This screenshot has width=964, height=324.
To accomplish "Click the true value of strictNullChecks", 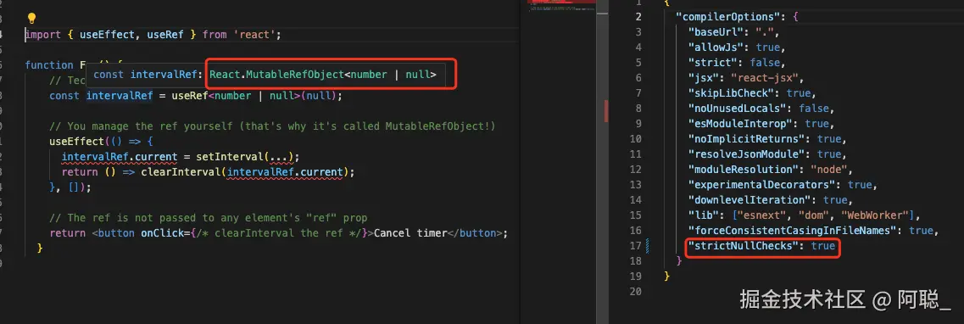I will 823,246.
